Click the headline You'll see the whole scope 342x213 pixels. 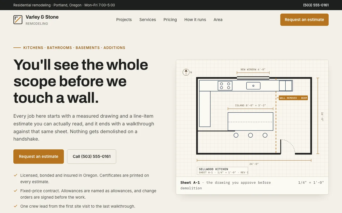(81, 81)
